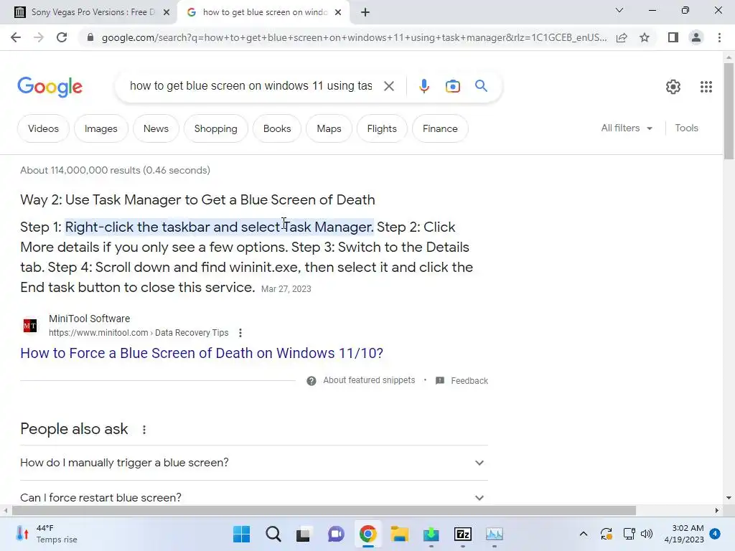The height and width of the screenshot is (551, 735).
Task: Open Chat app on taskbar
Action: 336,534
